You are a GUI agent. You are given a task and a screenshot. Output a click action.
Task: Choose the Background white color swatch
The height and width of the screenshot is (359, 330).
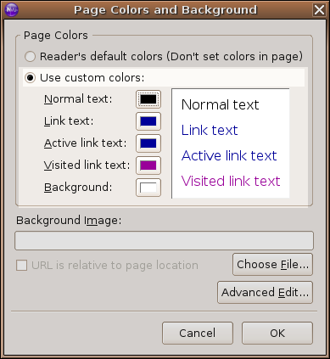(x=148, y=188)
